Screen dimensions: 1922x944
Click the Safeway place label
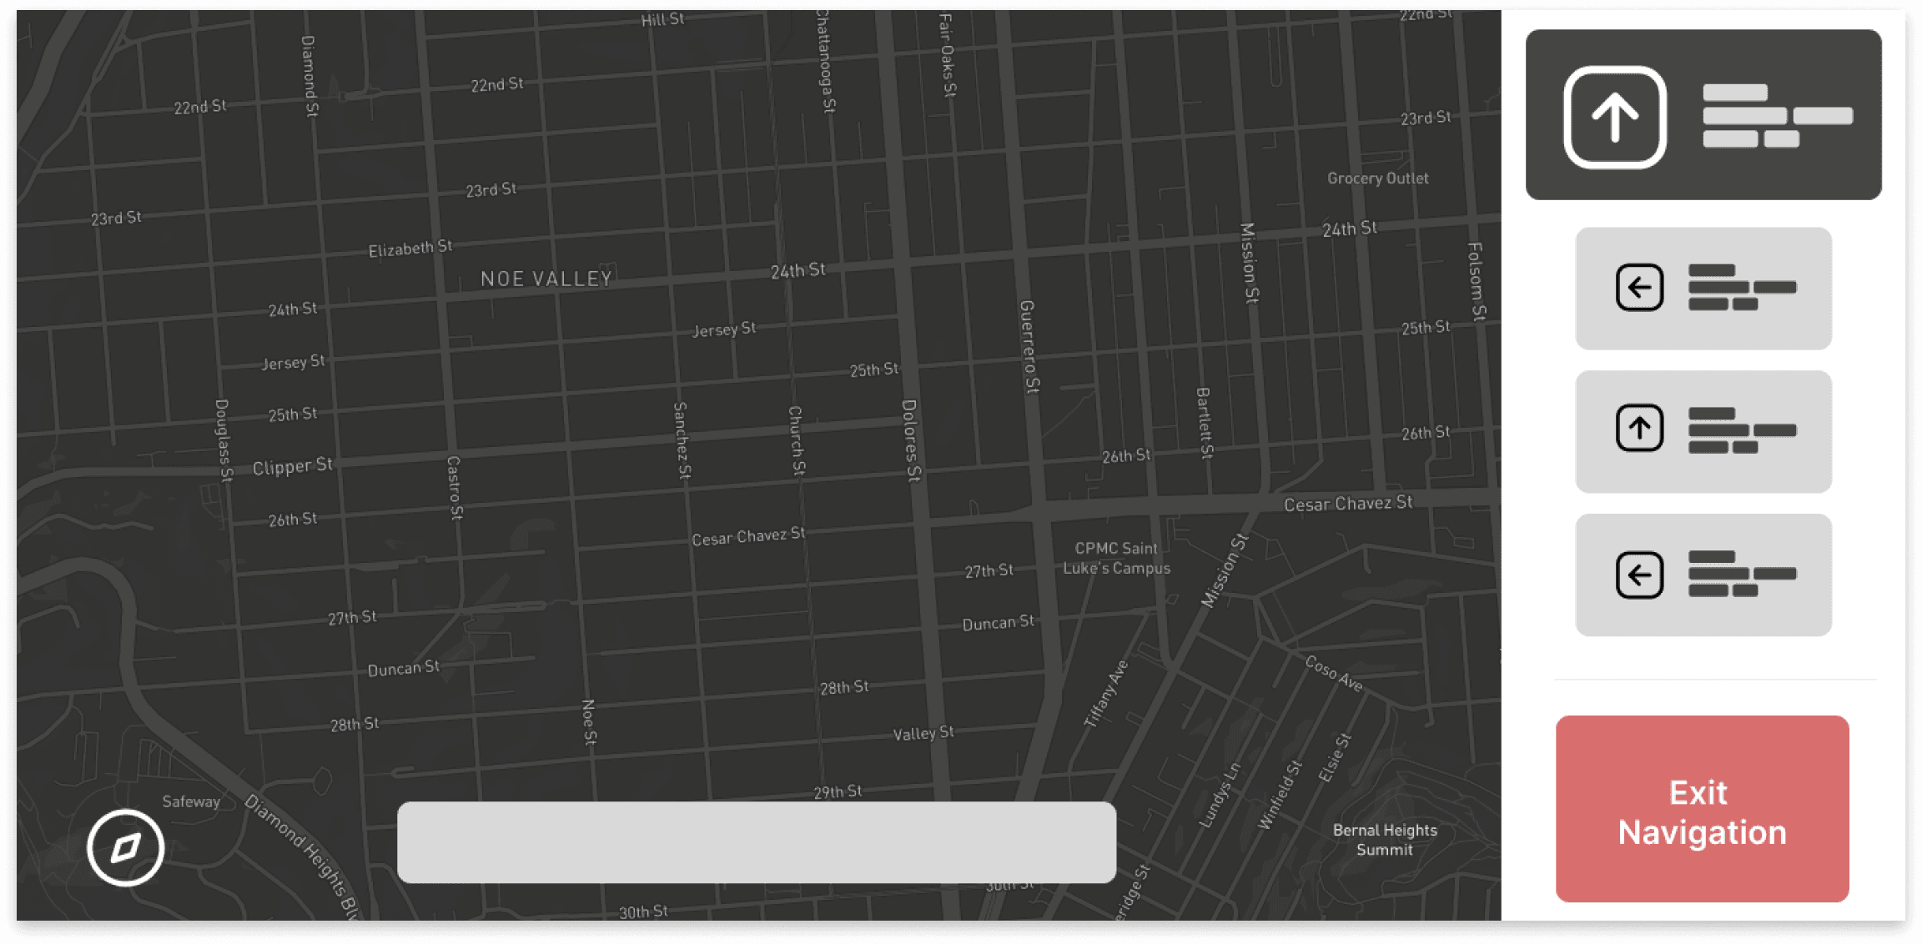(191, 801)
